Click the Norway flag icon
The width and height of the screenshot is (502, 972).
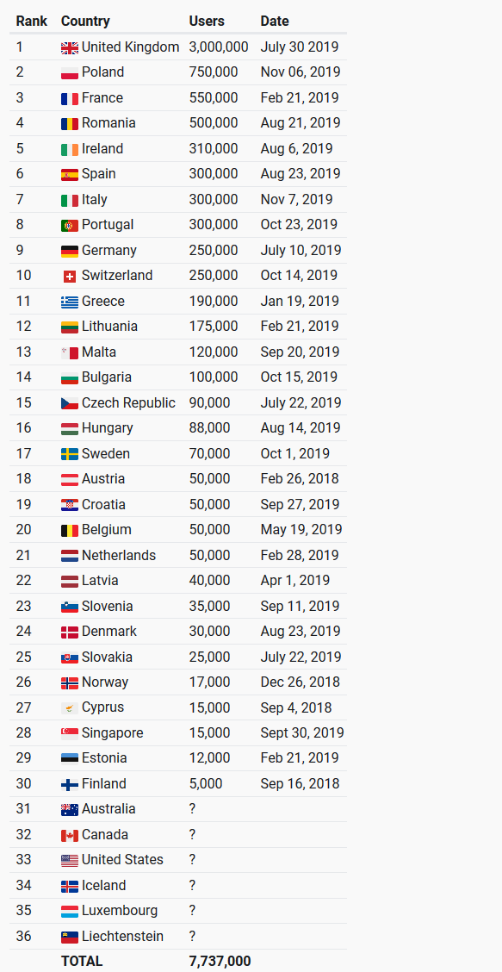[70, 683]
